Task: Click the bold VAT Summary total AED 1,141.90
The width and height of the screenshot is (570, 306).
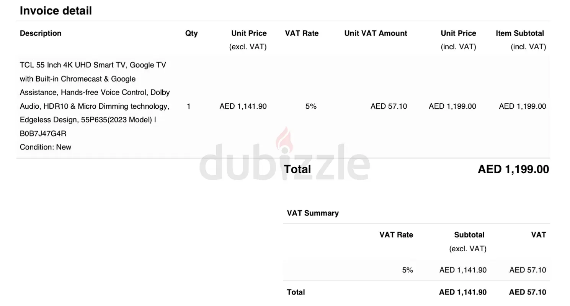Action: pos(462,292)
